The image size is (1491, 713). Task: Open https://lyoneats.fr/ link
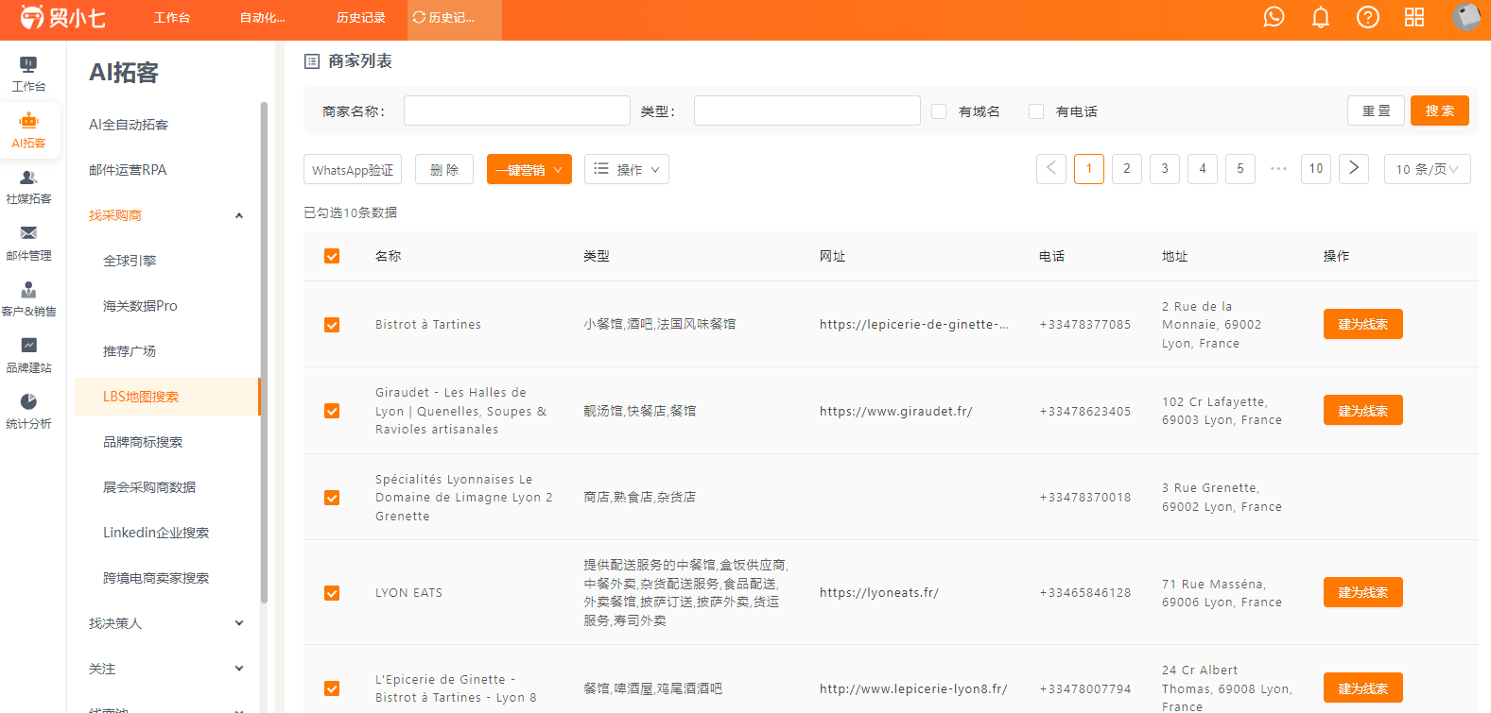[879, 593]
